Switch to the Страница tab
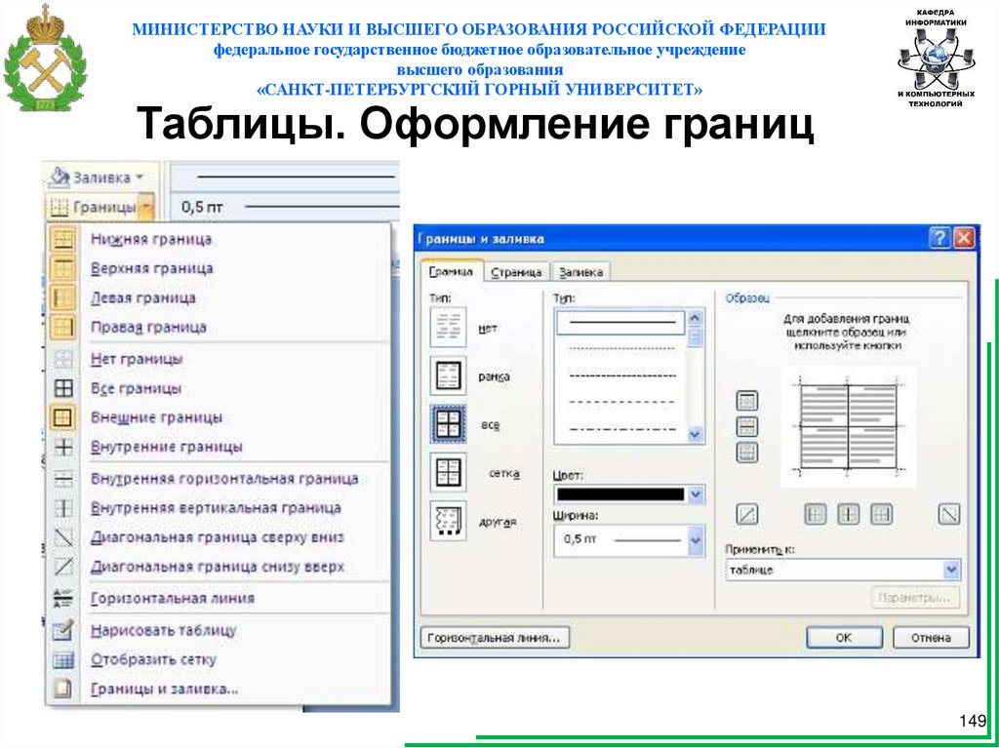Viewport: 999px width, 748px height. coord(517,273)
